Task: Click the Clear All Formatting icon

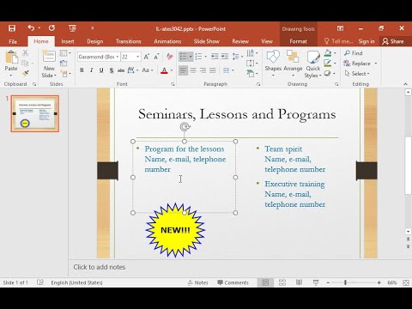Action: (x=170, y=57)
